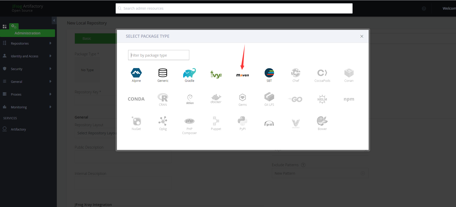Expand the Security sidebar menu
Screen dimensions: 456x207
tap(28, 69)
